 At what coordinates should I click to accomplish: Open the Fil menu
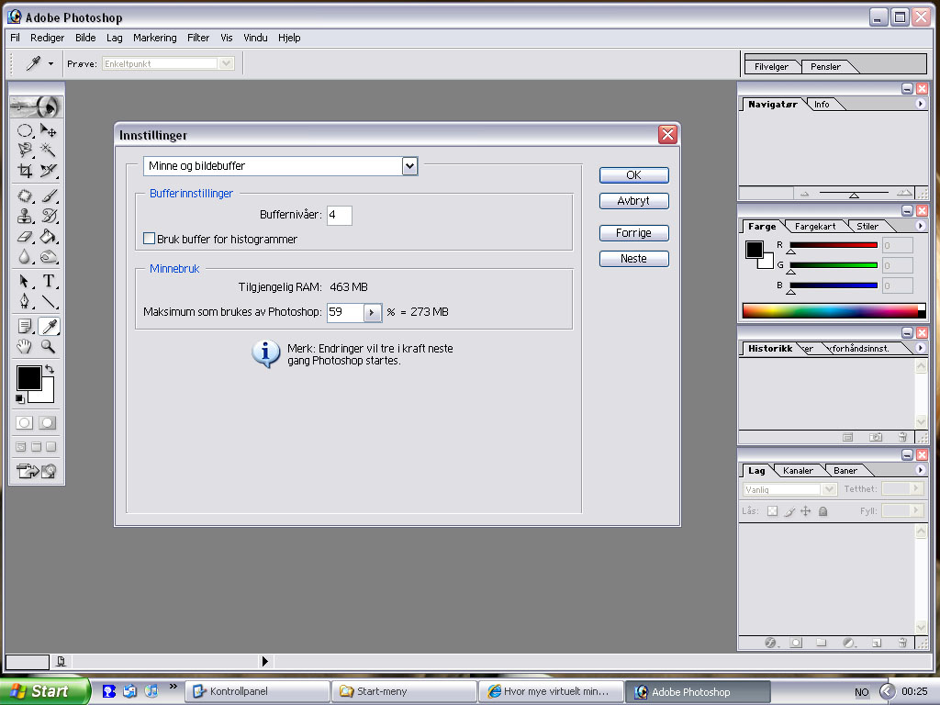click(x=15, y=38)
